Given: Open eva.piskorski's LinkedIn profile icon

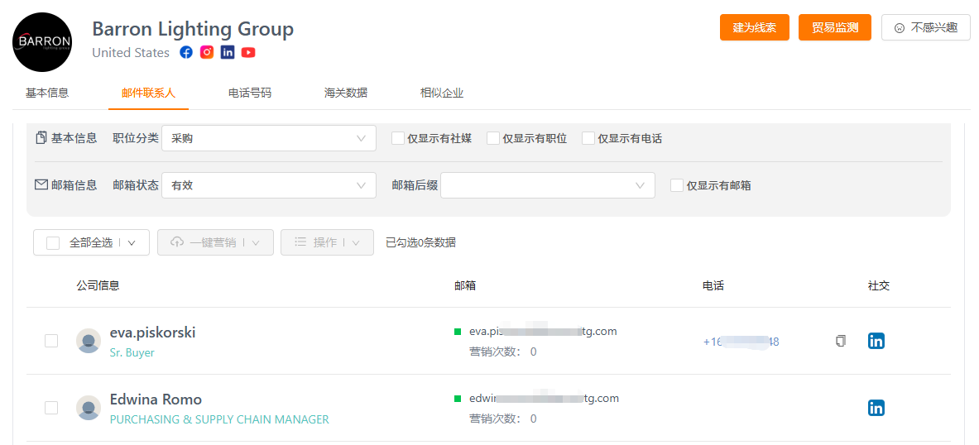Looking at the screenshot, I should click(876, 341).
